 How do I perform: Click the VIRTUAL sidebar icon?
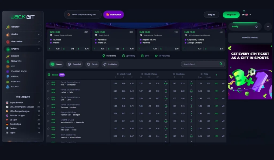click(x=8, y=76)
